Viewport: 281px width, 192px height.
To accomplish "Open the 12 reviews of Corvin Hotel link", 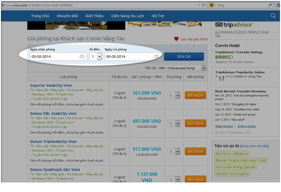I will pos(242,33).
